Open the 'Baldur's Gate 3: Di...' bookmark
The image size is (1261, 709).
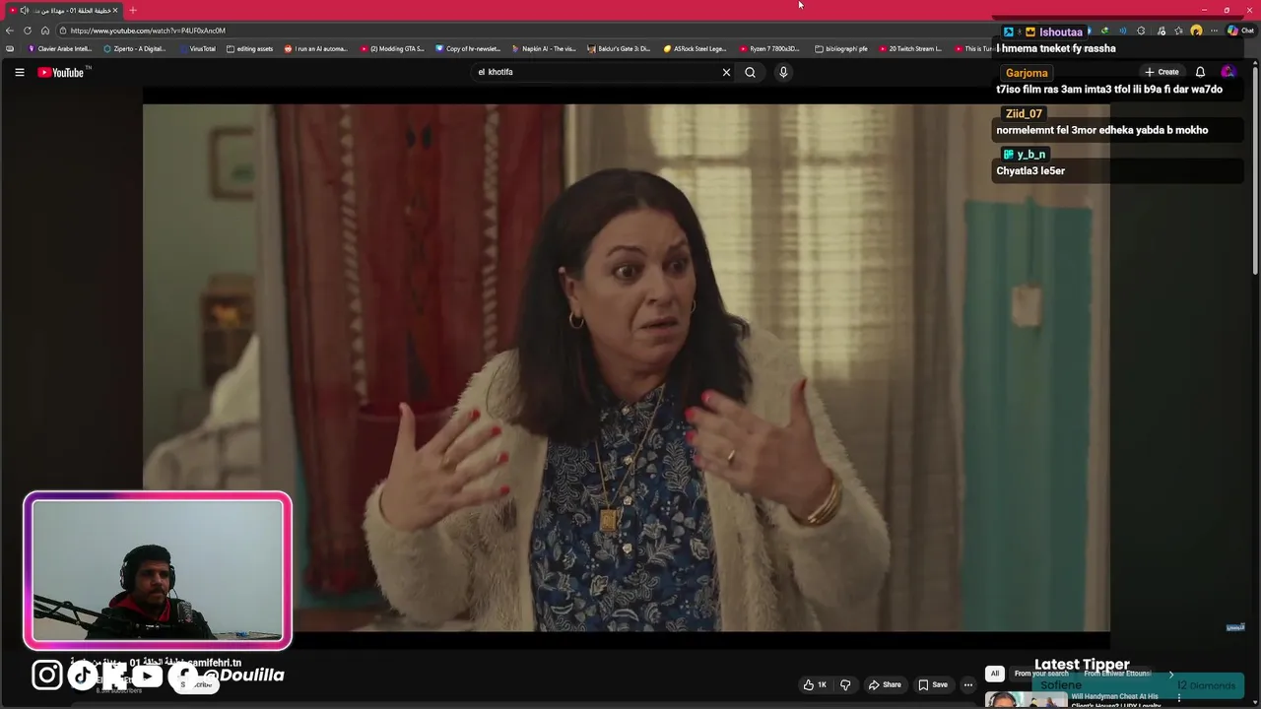(x=619, y=48)
